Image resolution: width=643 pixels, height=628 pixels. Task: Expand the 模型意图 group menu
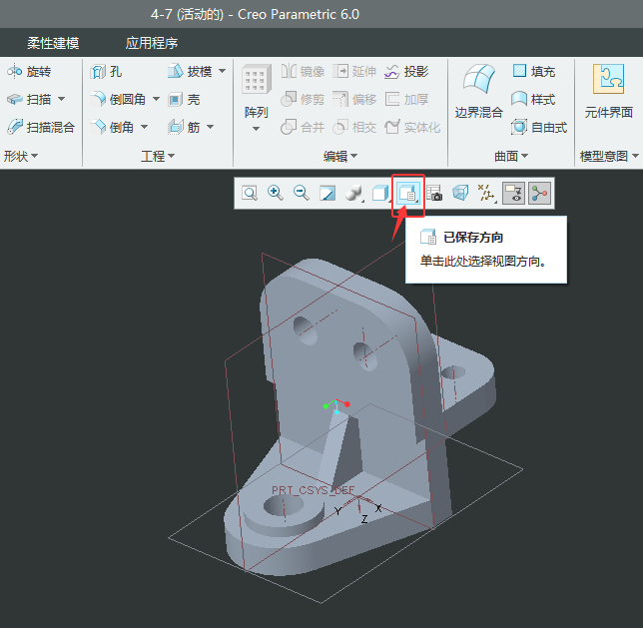pyautogui.click(x=609, y=156)
